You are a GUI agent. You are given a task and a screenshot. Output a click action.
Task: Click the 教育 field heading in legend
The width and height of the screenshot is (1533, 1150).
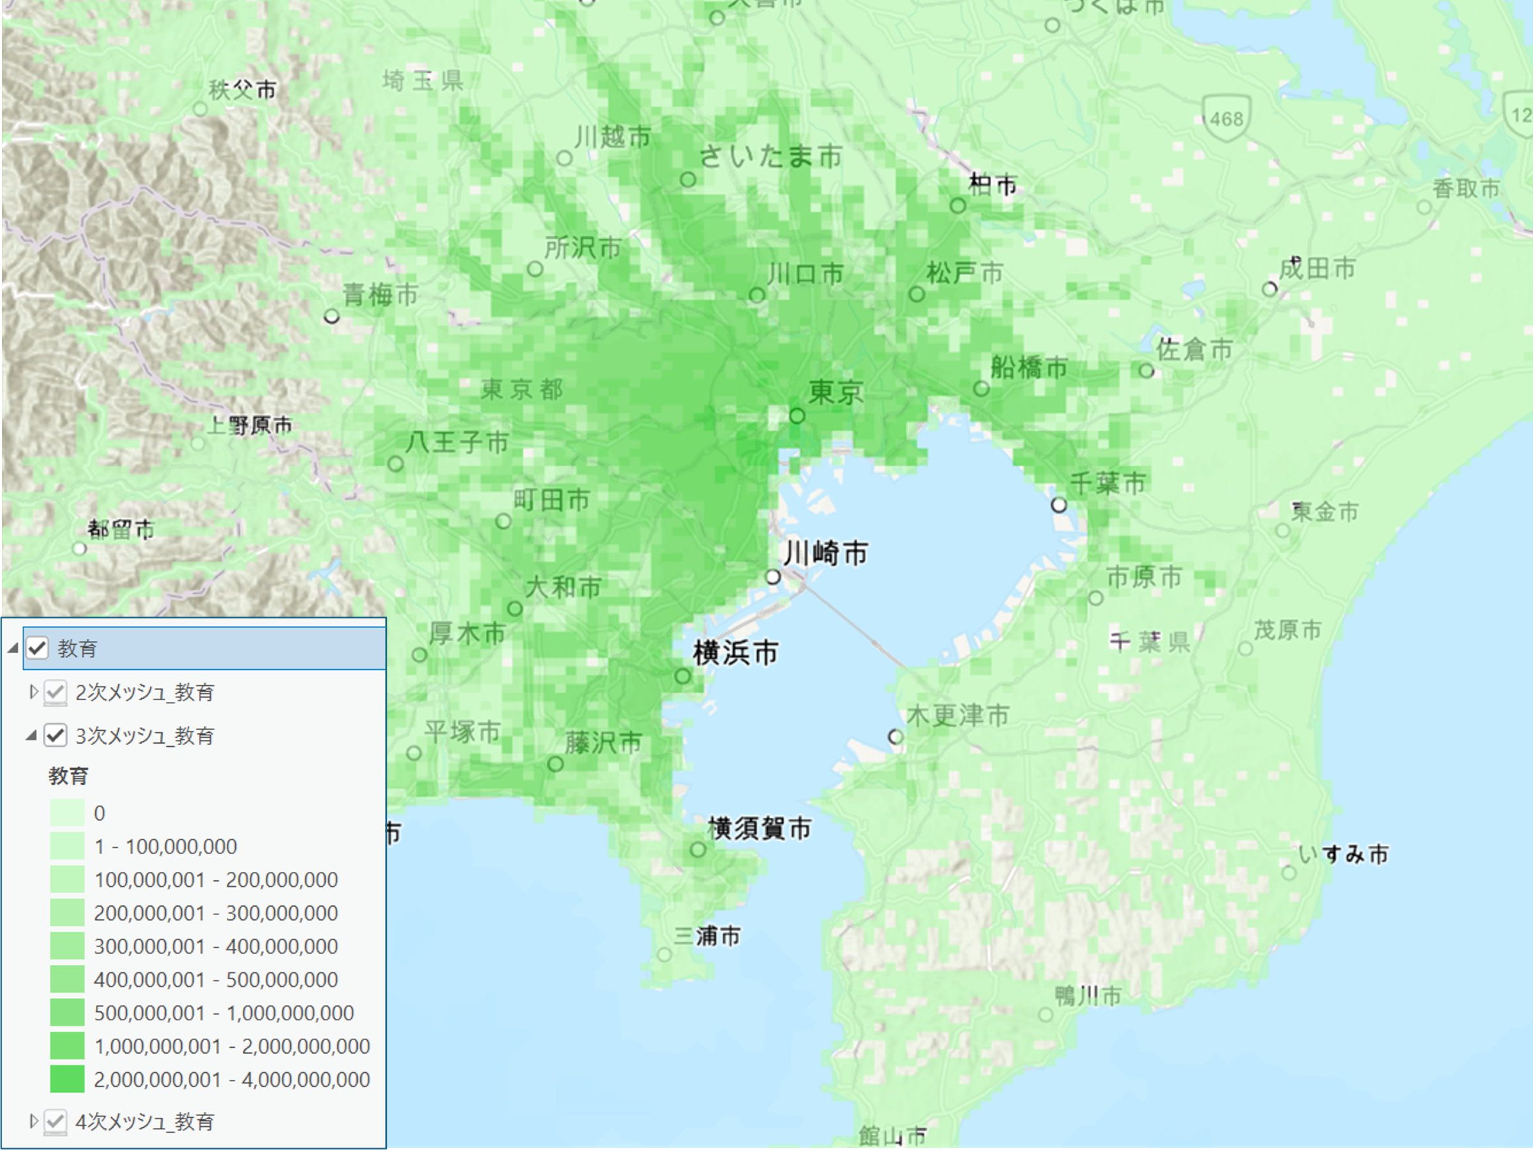[68, 776]
